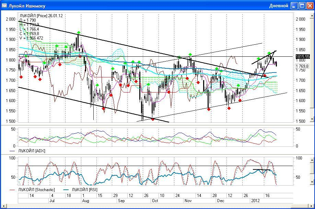
Task: Click the '10' day label on date axis
Action: pyautogui.click(x=162, y=196)
